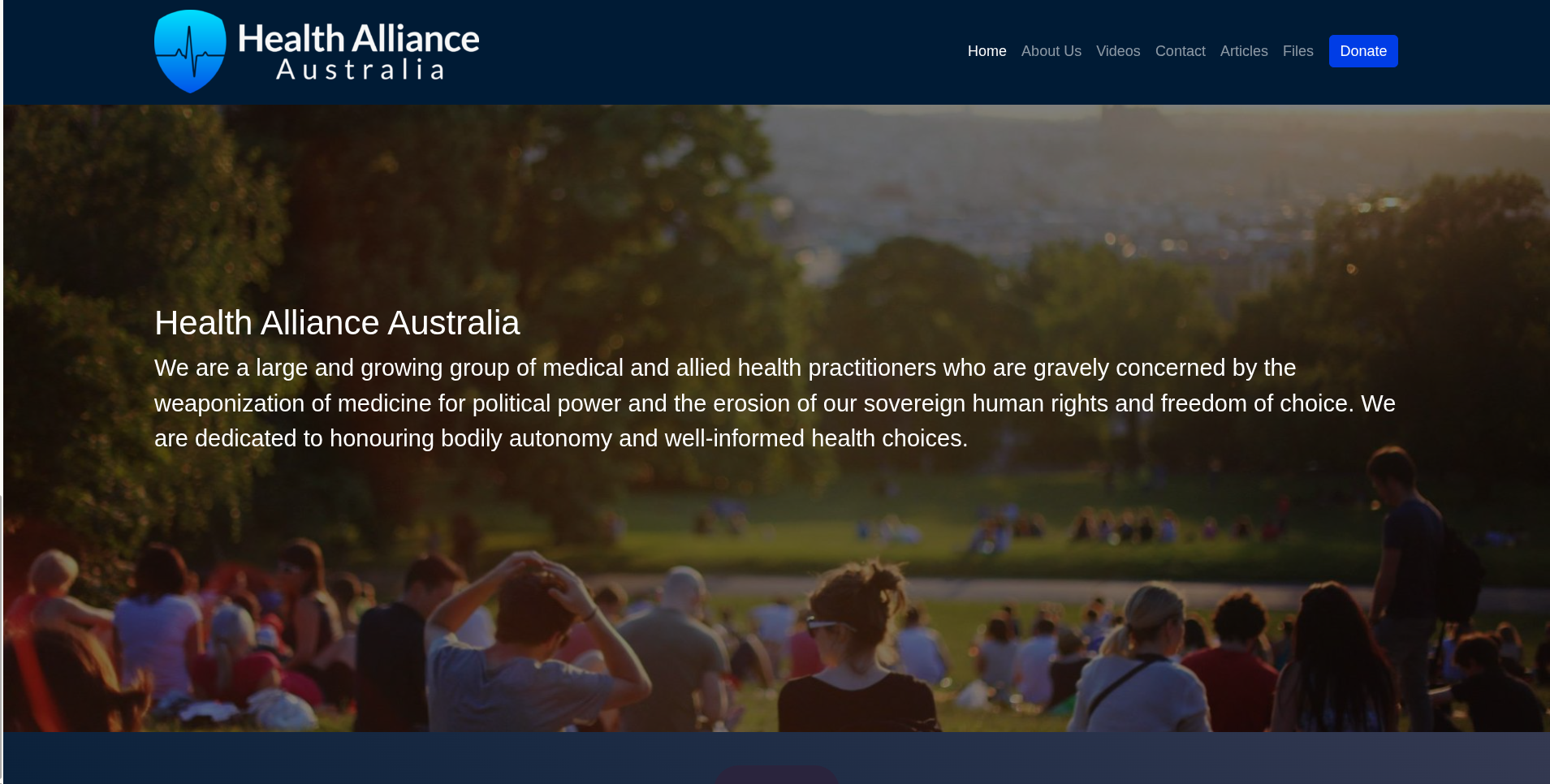This screenshot has height=784, width=1550.
Task: Click the partially visible rounded button at bottom
Action: [776, 774]
